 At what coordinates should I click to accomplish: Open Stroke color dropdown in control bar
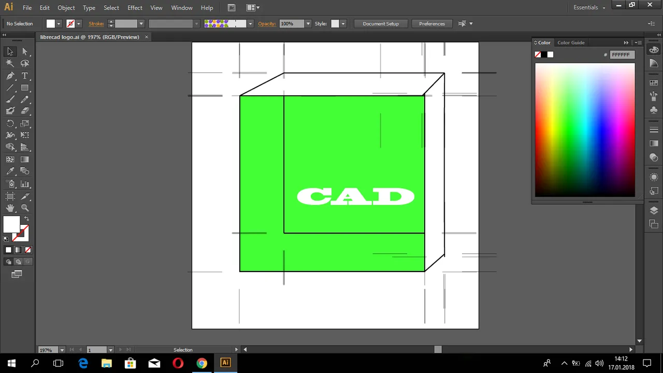(79, 24)
